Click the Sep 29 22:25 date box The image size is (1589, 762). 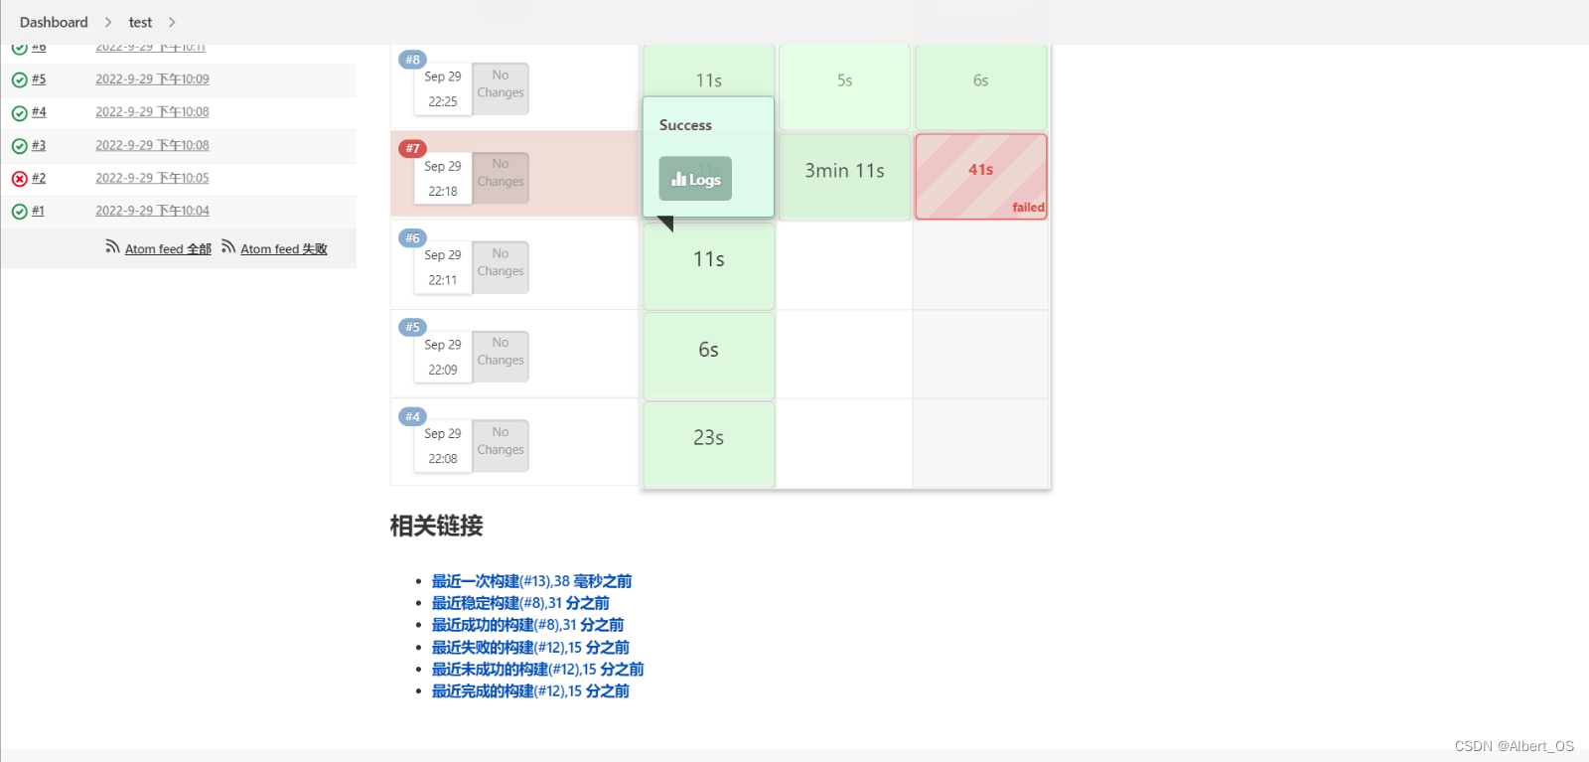pyautogui.click(x=443, y=88)
